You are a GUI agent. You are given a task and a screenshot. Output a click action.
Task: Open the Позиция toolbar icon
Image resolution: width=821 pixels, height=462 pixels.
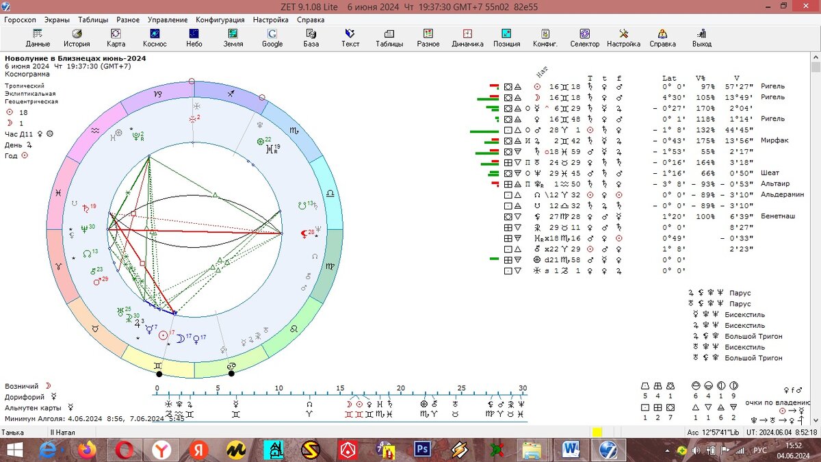[x=507, y=38]
